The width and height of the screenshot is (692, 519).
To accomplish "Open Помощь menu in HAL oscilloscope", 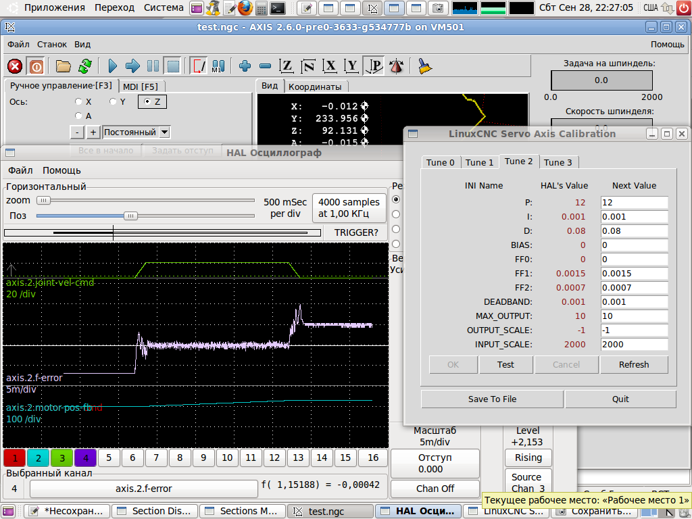I will coord(61,170).
